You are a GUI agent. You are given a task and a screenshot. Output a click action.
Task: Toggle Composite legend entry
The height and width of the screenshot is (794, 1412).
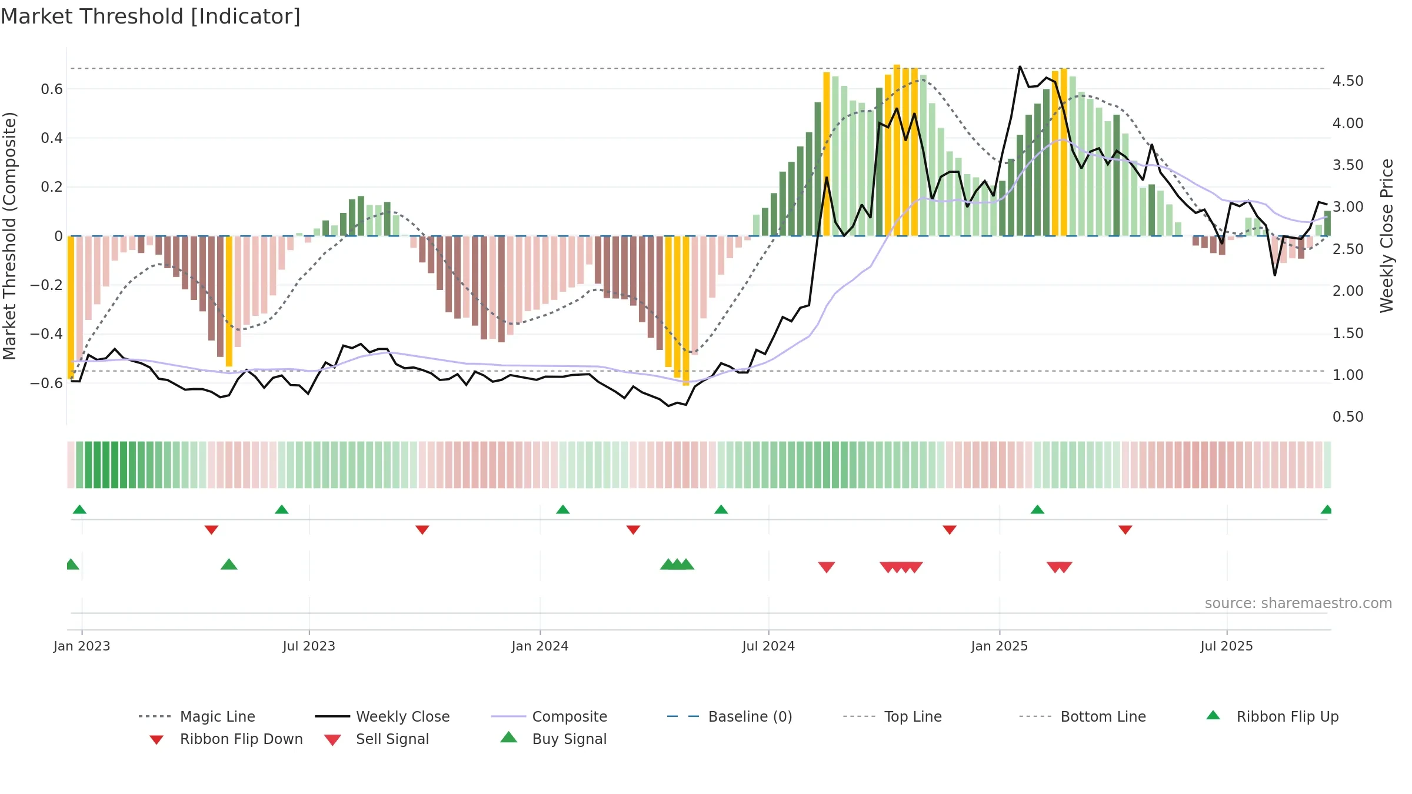point(549,716)
